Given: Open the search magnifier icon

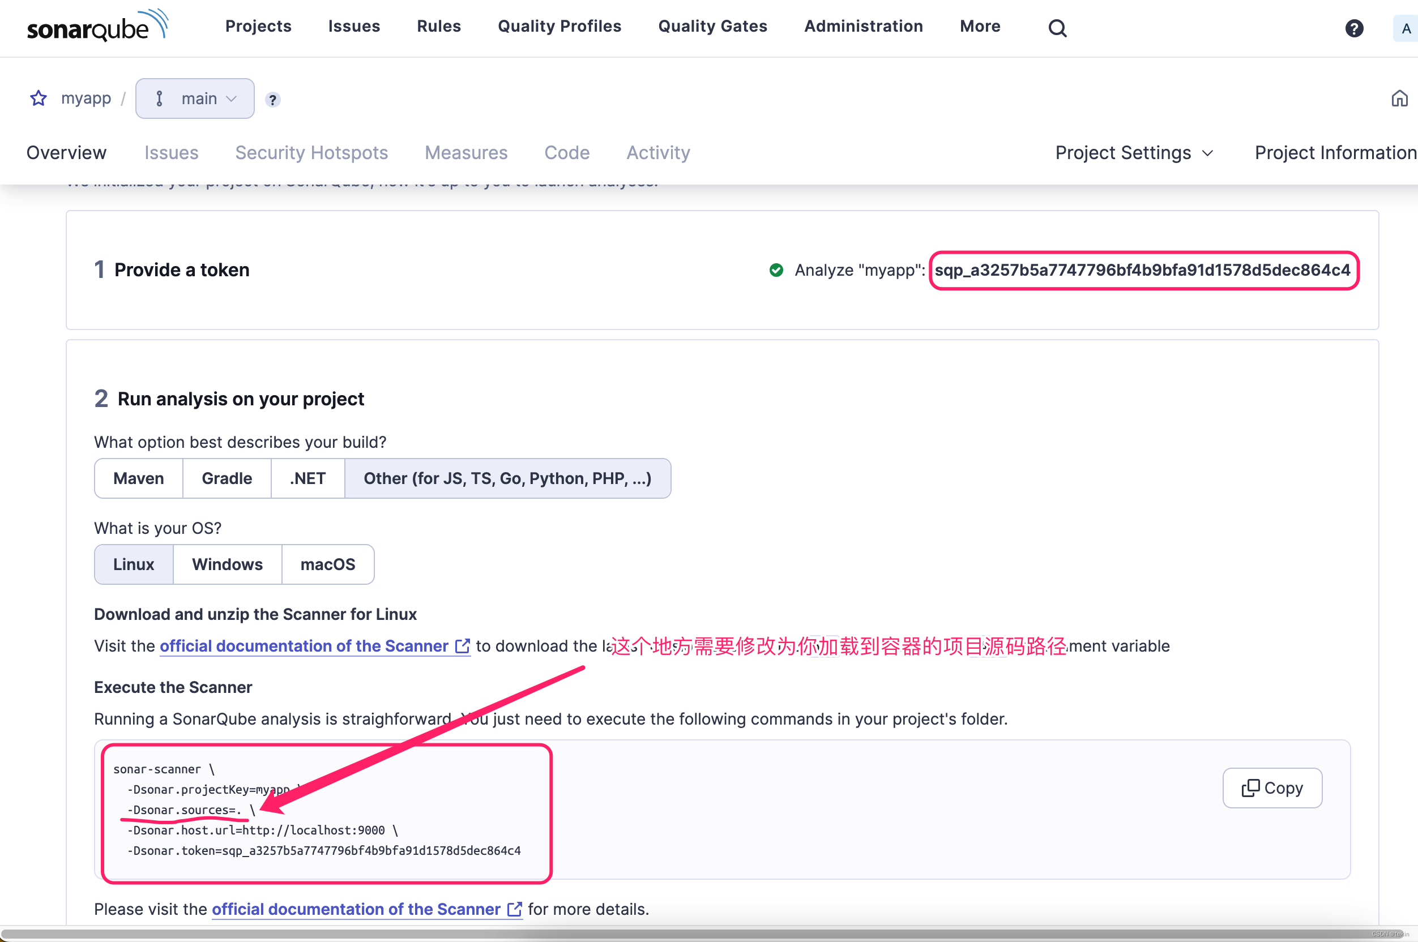Looking at the screenshot, I should pyautogui.click(x=1057, y=28).
